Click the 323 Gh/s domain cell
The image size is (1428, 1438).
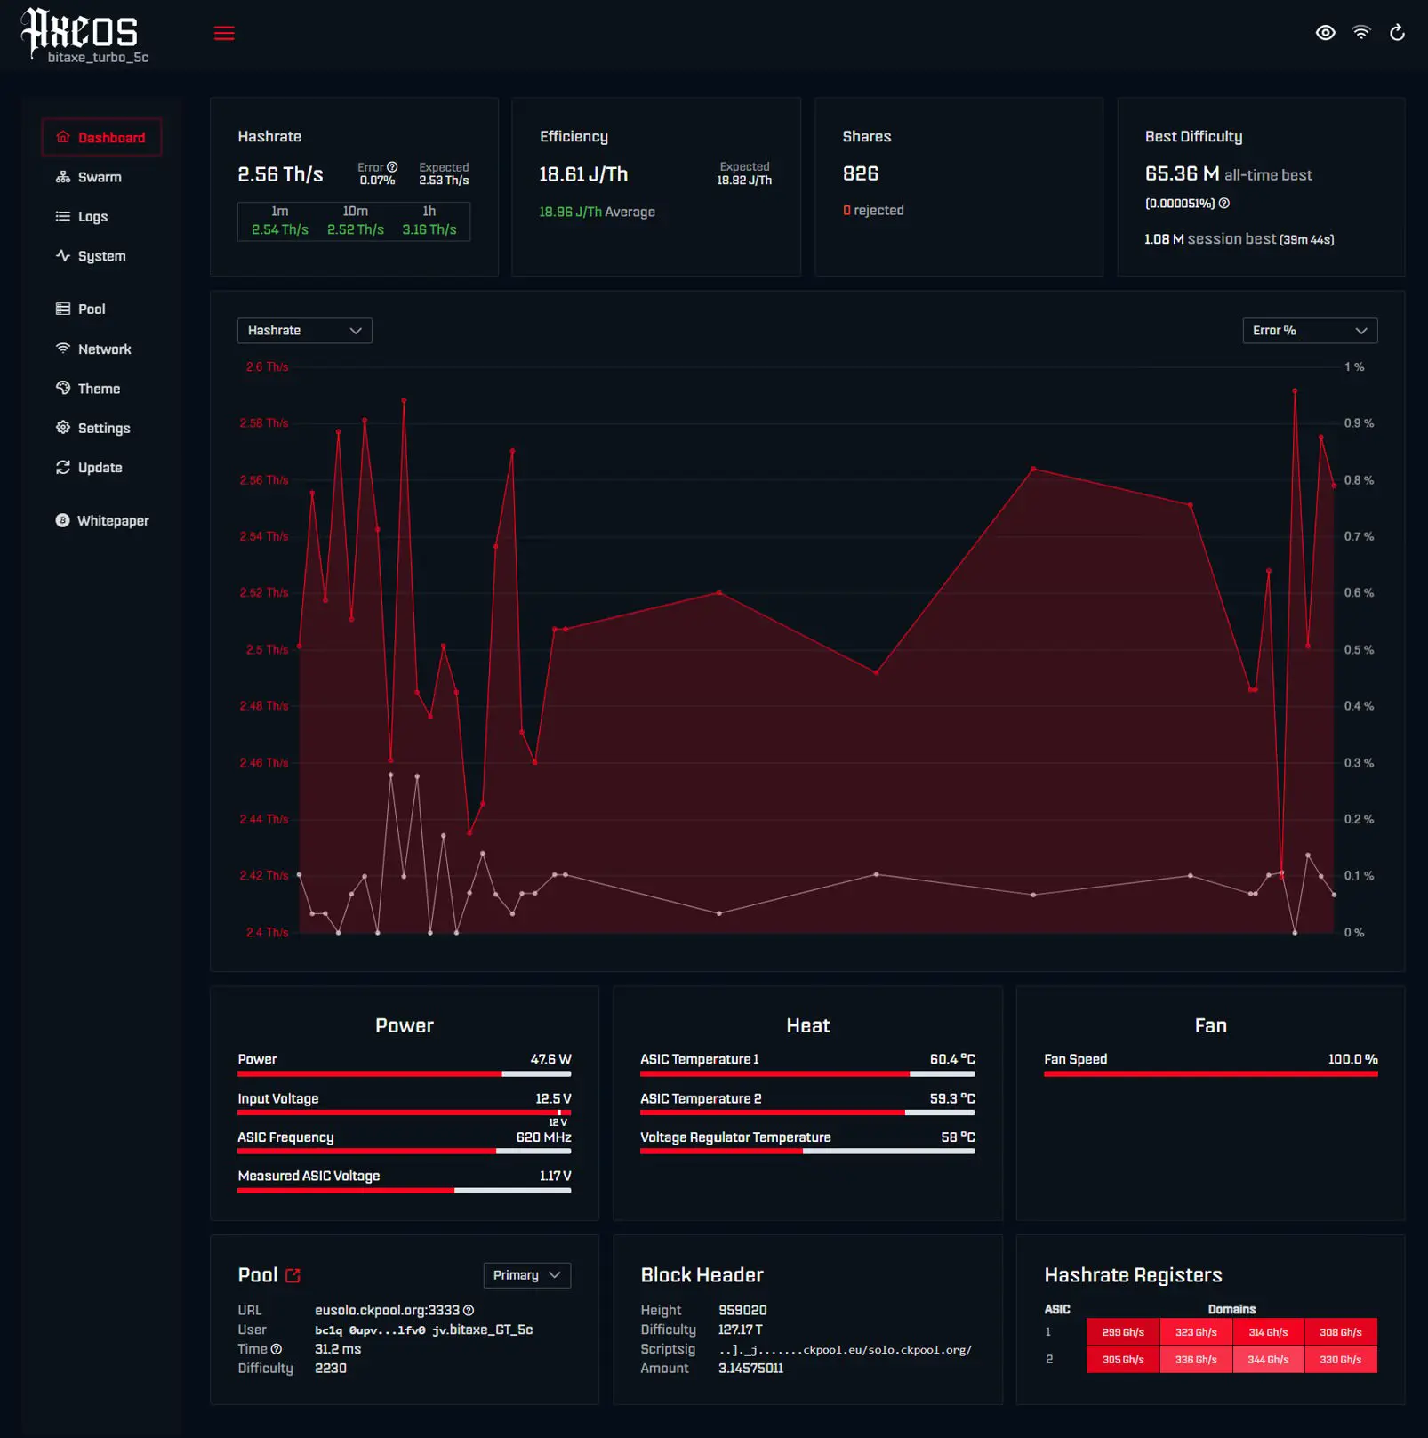pyautogui.click(x=1196, y=1332)
